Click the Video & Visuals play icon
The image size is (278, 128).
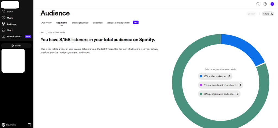[x=4, y=36]
